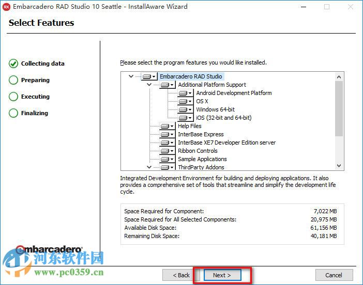363x285 pixels.
Task: Click the Next button
Action: click(x=222, y=275)
